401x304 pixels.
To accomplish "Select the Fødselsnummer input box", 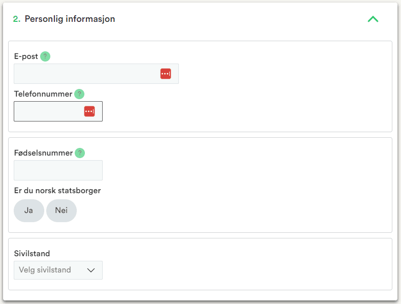I will click(58, 170).
